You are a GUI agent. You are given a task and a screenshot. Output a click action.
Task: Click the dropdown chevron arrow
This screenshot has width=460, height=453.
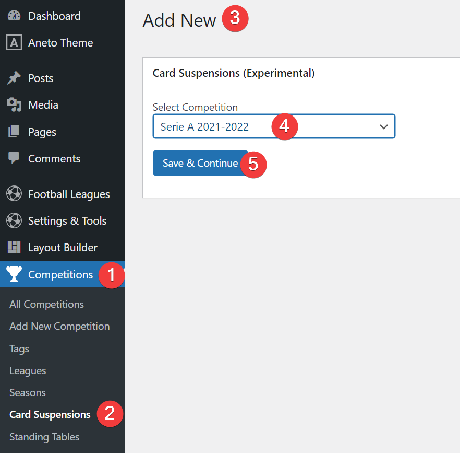point(383,126)
